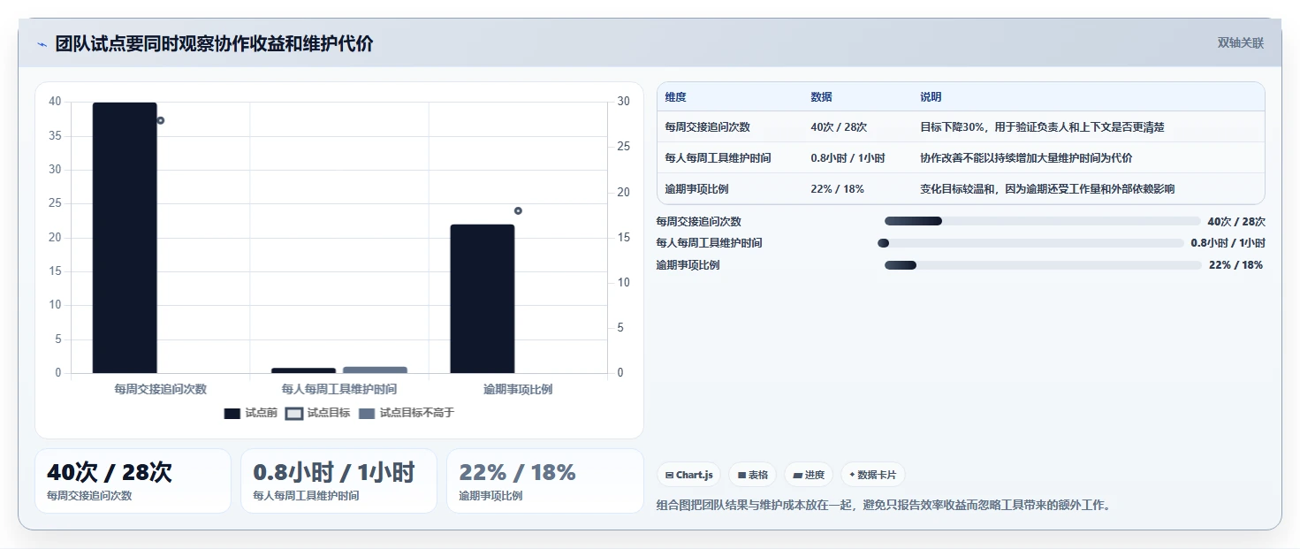Click the card title 团队试点要同时观察协作收益和维护代价
This screenshot has height=549, width=1300.
[214, 43]
